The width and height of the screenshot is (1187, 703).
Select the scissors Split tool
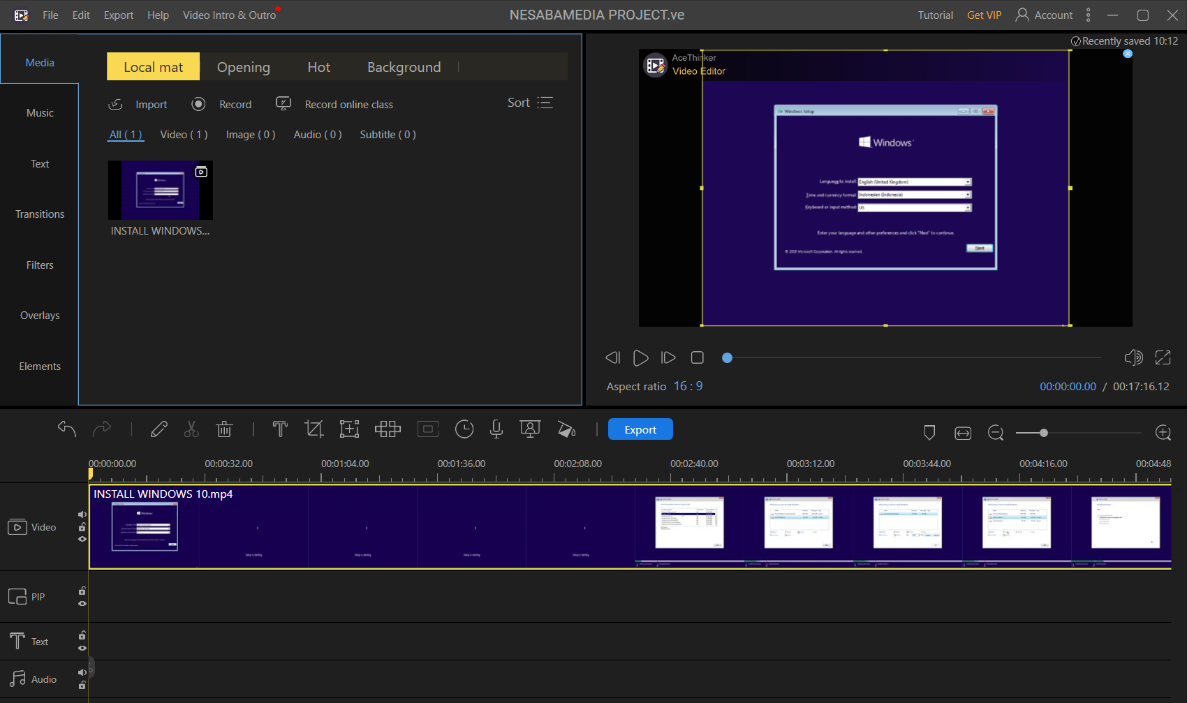(191, 429)
